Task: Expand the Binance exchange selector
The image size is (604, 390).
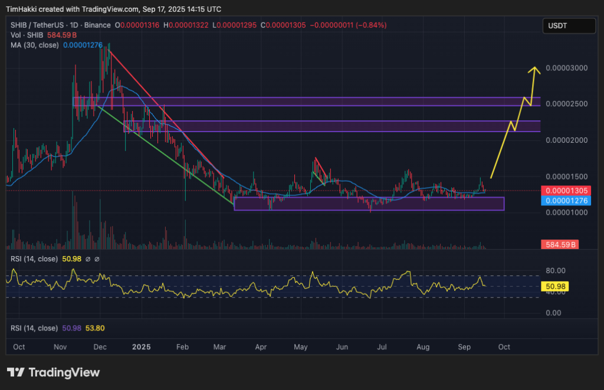Action: coord(97,25)
